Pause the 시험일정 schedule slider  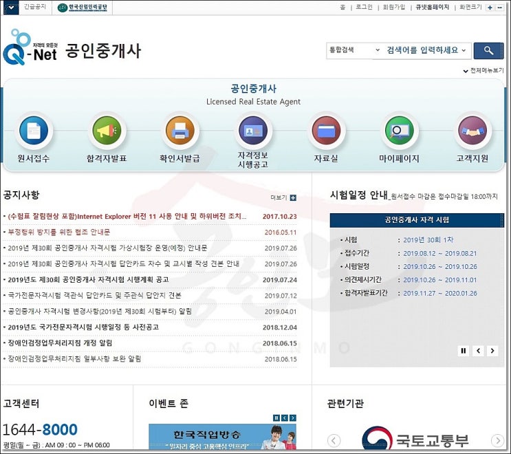(463, 351)
